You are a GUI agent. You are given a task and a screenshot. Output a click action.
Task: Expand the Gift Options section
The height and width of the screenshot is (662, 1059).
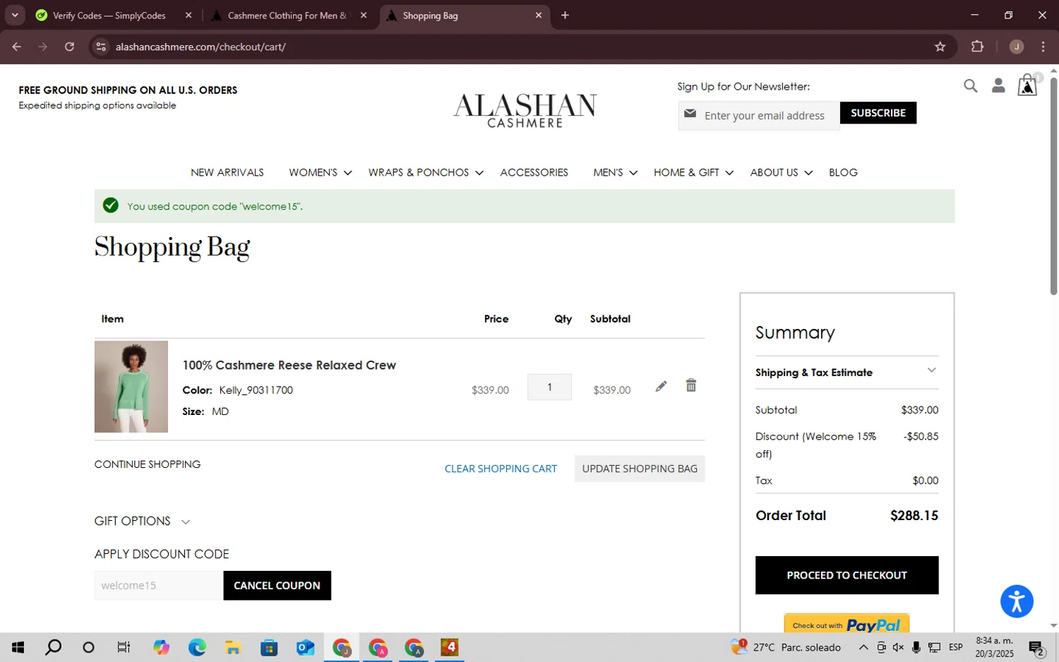click(142, 521)
